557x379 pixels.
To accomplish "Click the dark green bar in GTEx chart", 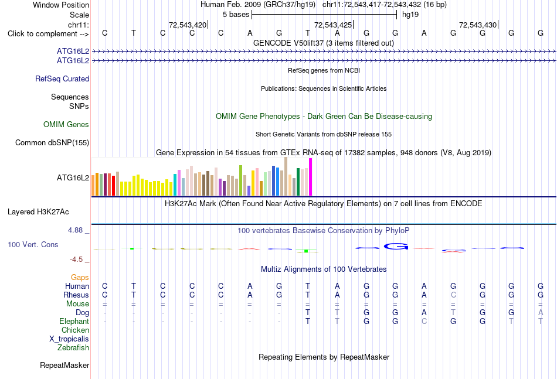I will tap(298, 182).
